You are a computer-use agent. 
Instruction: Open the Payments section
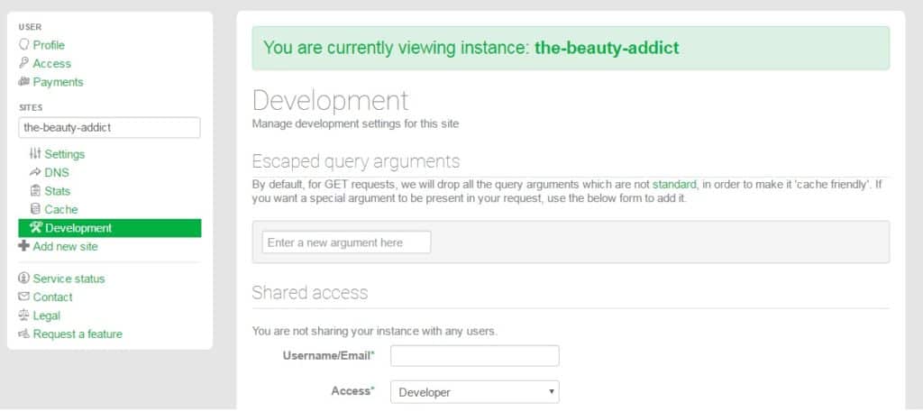(59, 82)
